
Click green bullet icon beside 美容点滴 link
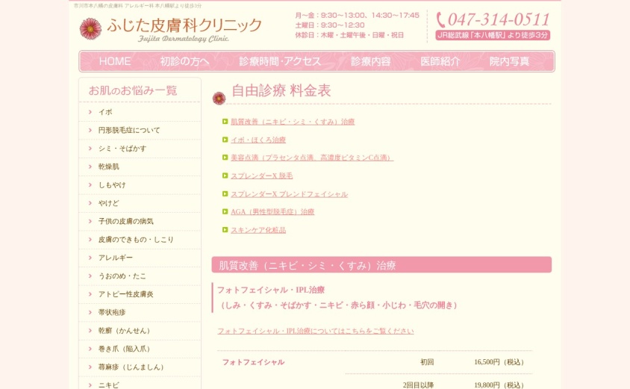coord(225,157)
